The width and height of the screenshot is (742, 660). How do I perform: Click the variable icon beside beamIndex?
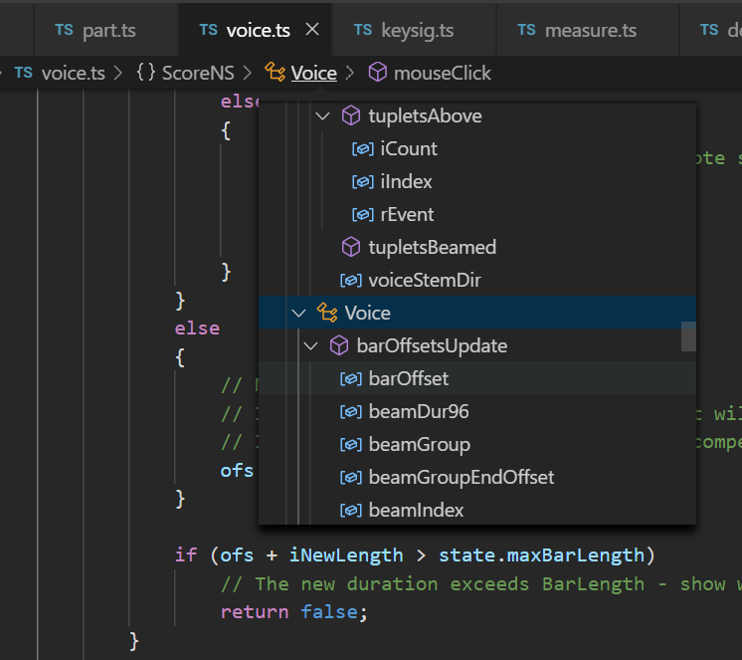click(x=351, y=511)
